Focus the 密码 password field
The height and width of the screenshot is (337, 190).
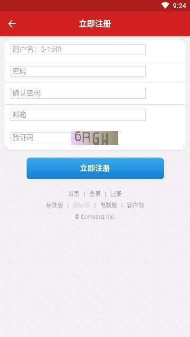pos(78,71)
